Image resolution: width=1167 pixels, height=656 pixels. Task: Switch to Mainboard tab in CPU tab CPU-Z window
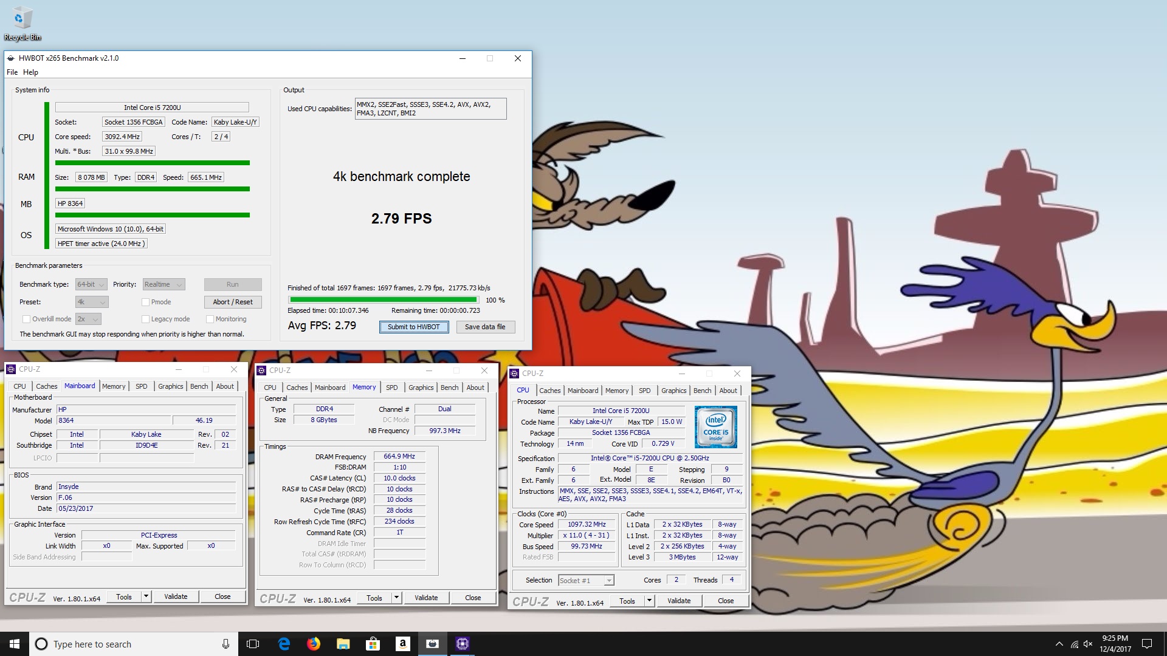(583, 391)
